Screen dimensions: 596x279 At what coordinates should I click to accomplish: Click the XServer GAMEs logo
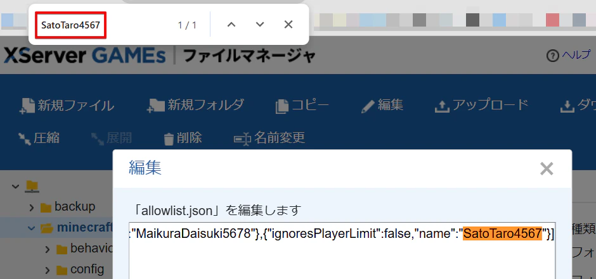click(x=84, y=56)
